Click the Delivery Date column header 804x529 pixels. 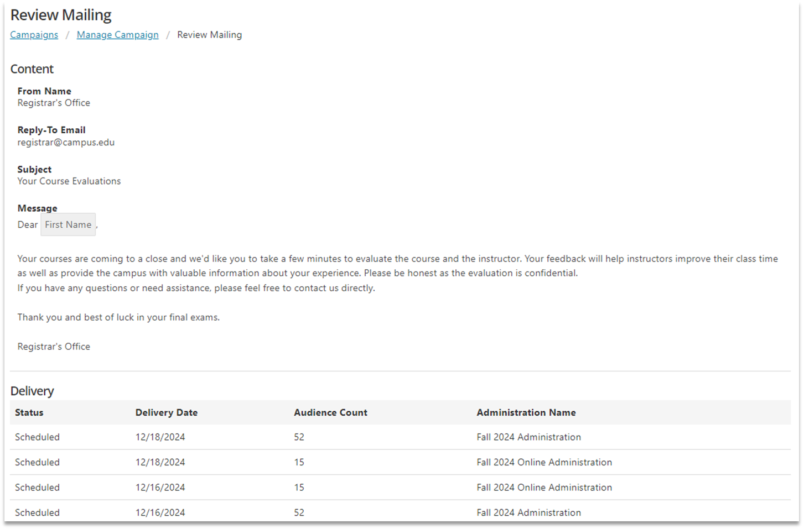pos(167,412)
